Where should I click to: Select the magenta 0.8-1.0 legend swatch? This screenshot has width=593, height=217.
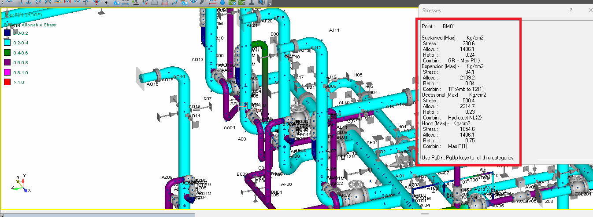coord(7,72)
